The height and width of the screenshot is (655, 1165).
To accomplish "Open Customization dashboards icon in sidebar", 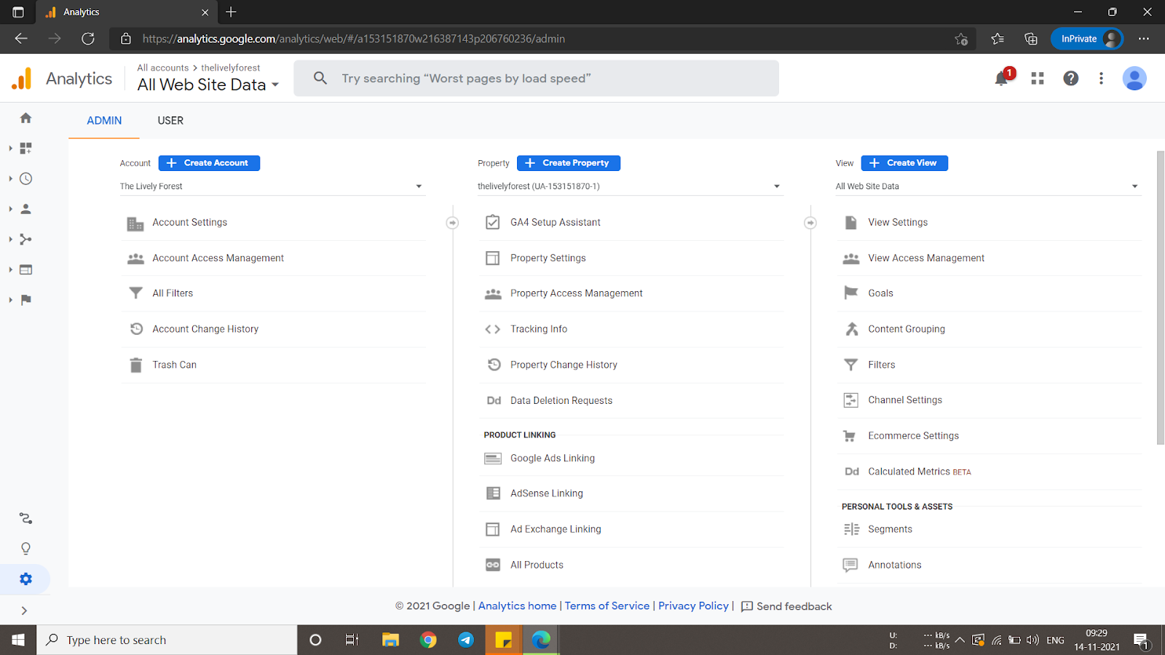I will 25,148.
